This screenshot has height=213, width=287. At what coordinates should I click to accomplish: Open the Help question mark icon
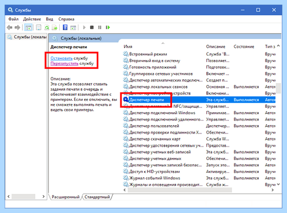(65, 27)
